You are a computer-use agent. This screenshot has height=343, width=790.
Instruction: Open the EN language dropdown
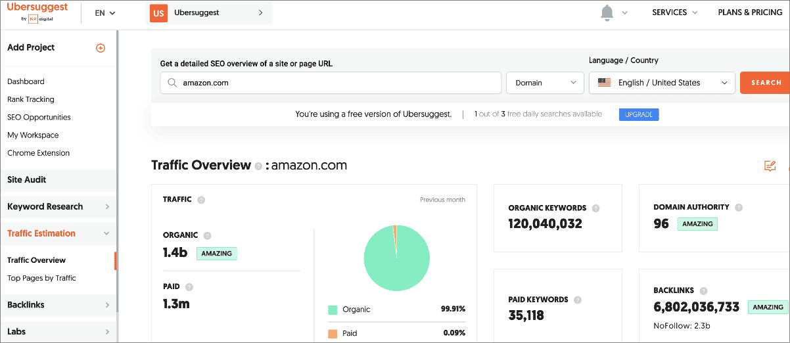click(x=105, y=13)
